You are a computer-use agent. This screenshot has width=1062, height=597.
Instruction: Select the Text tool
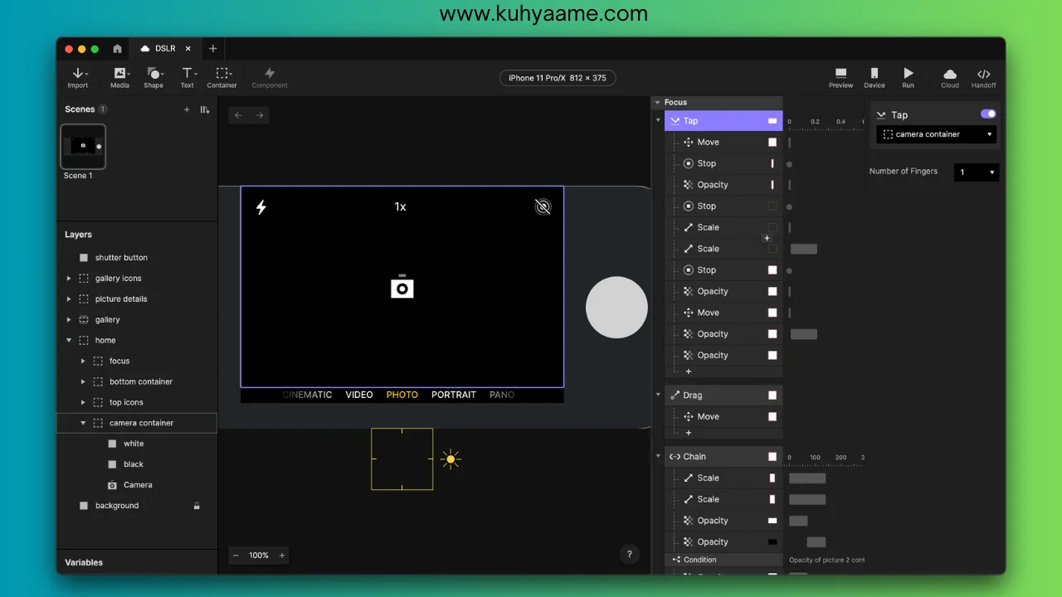188,78
